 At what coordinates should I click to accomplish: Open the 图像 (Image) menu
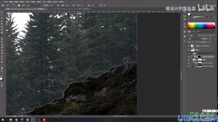pyautogui.click(x=17, y=2)
